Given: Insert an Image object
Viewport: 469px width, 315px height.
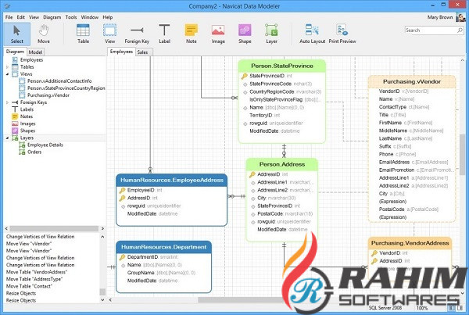Looking at the screenshot, I should point(218,34).
